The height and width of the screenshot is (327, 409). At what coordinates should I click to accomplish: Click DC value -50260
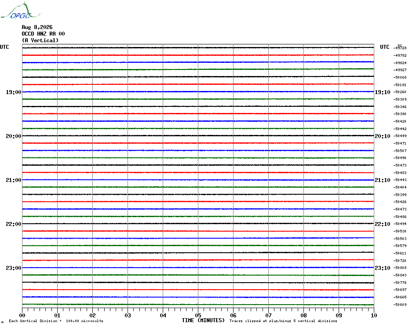pyautogui.click(x=400, y=92)
